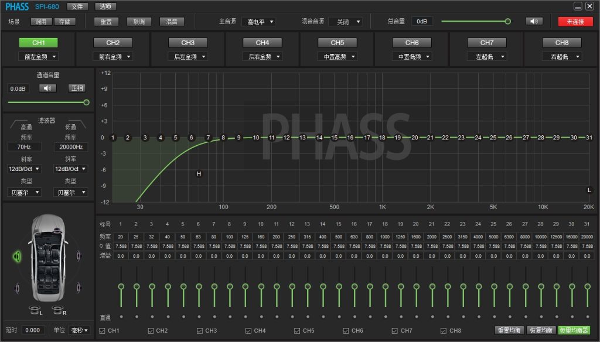
Task: Uncheck the CH8 checkbox at bottom
Action: coord(444,331)
